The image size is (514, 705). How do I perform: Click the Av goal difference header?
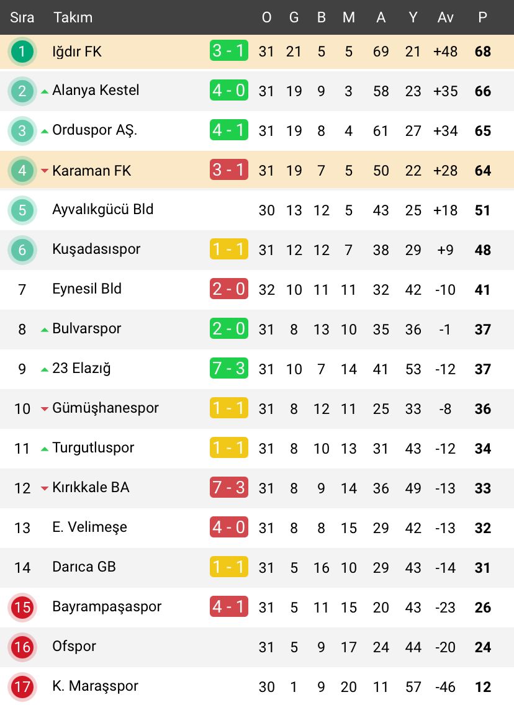pyautogui.click(x=445, y=17)
